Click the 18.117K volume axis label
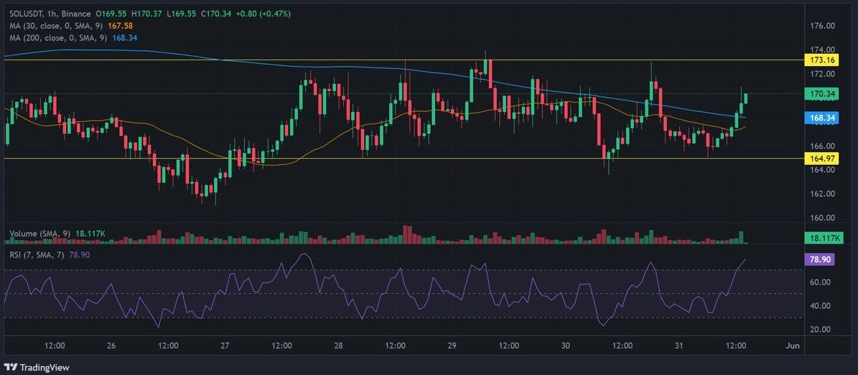 point(824,238)
